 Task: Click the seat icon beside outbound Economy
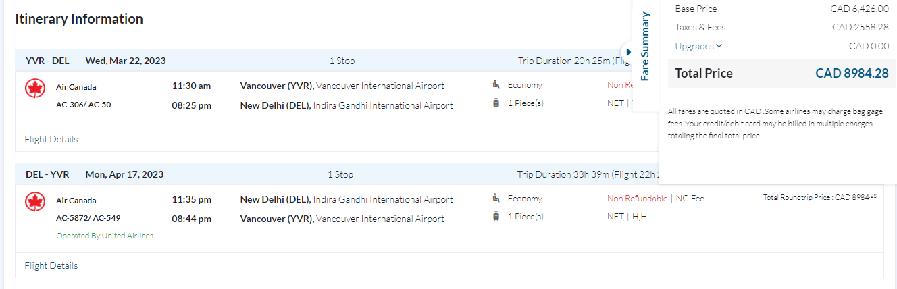[x=496, y=85]
